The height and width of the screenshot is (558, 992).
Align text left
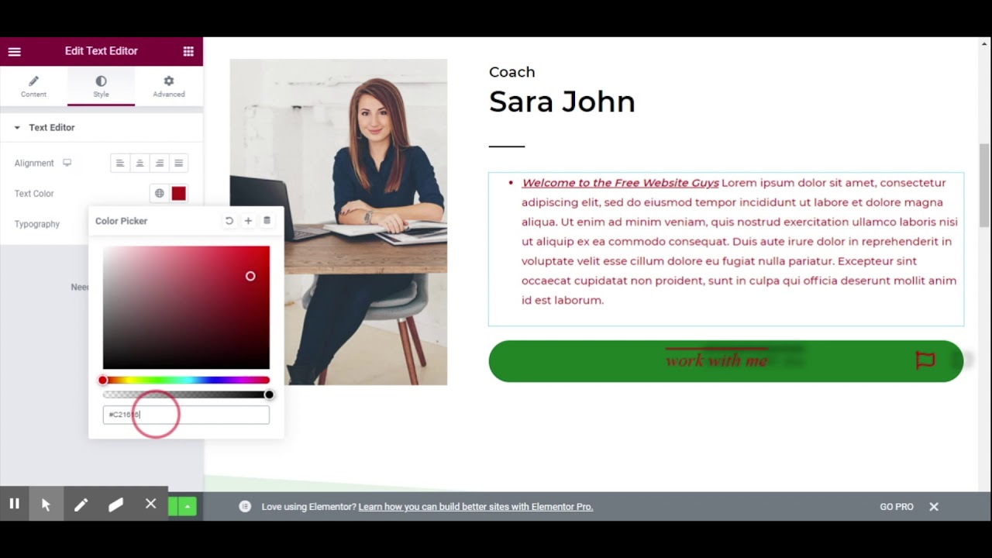120,163
